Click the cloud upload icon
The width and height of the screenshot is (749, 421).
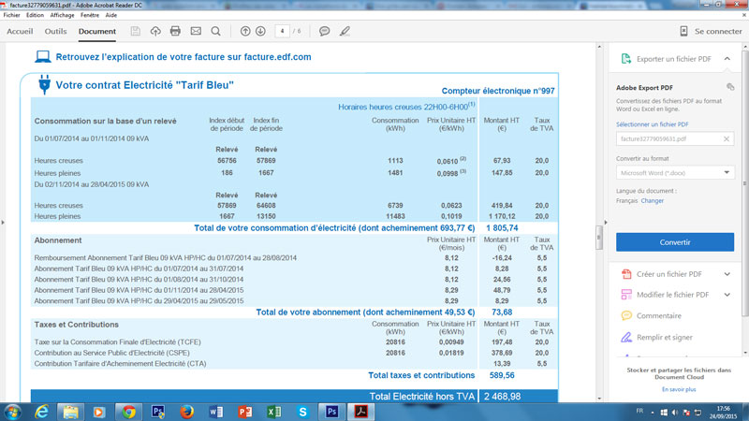point(155,31)
